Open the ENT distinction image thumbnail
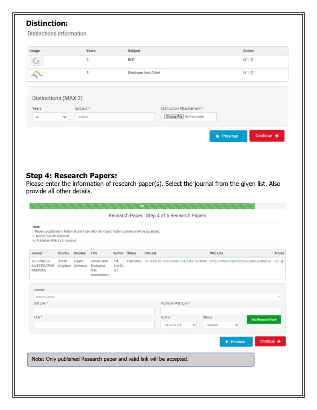Viewport: 317px width, 410px height. pos(36,62)
